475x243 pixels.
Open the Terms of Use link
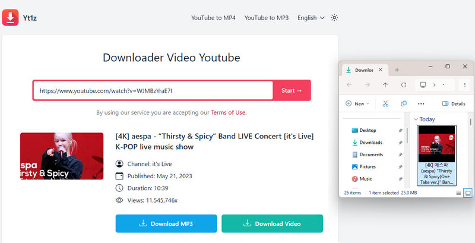point(228,112)
